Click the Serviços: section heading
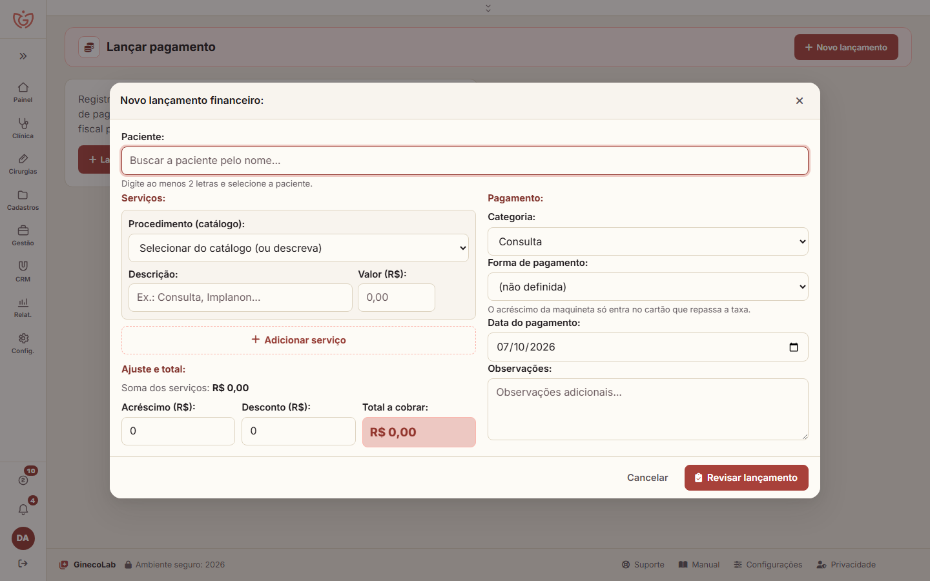The height and width of the screenshot is (581, 930). [x=143, y=198]
